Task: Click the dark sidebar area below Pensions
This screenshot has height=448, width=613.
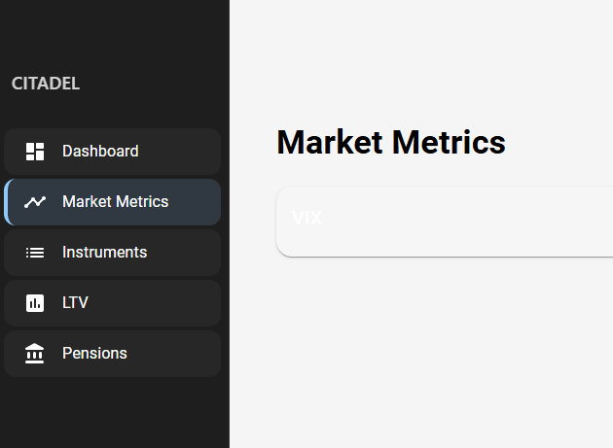Action: tap(114, 413)
